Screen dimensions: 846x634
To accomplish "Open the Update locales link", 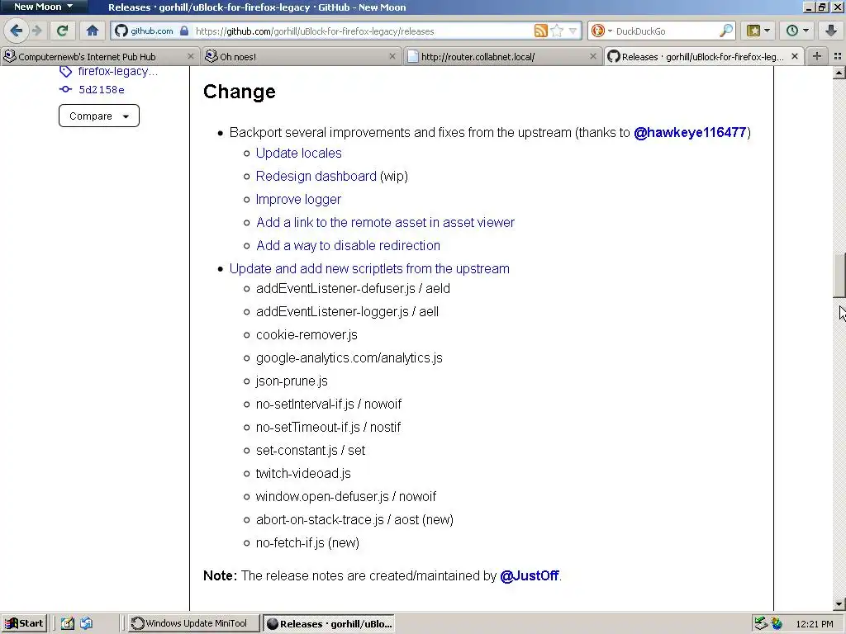I will pyautogui.click(x=298, y=153).
